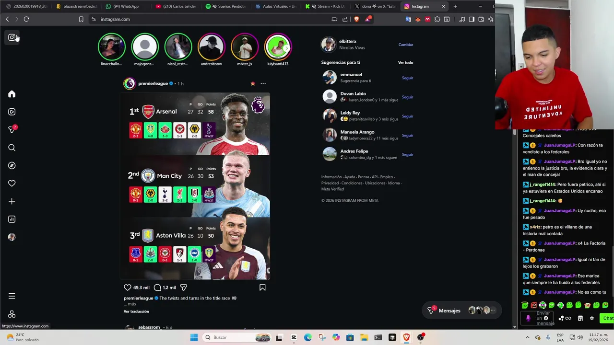The height and width of the screenshot is (345, 614).
Task: Open a new browser tab
Action: tap(455, 6)
